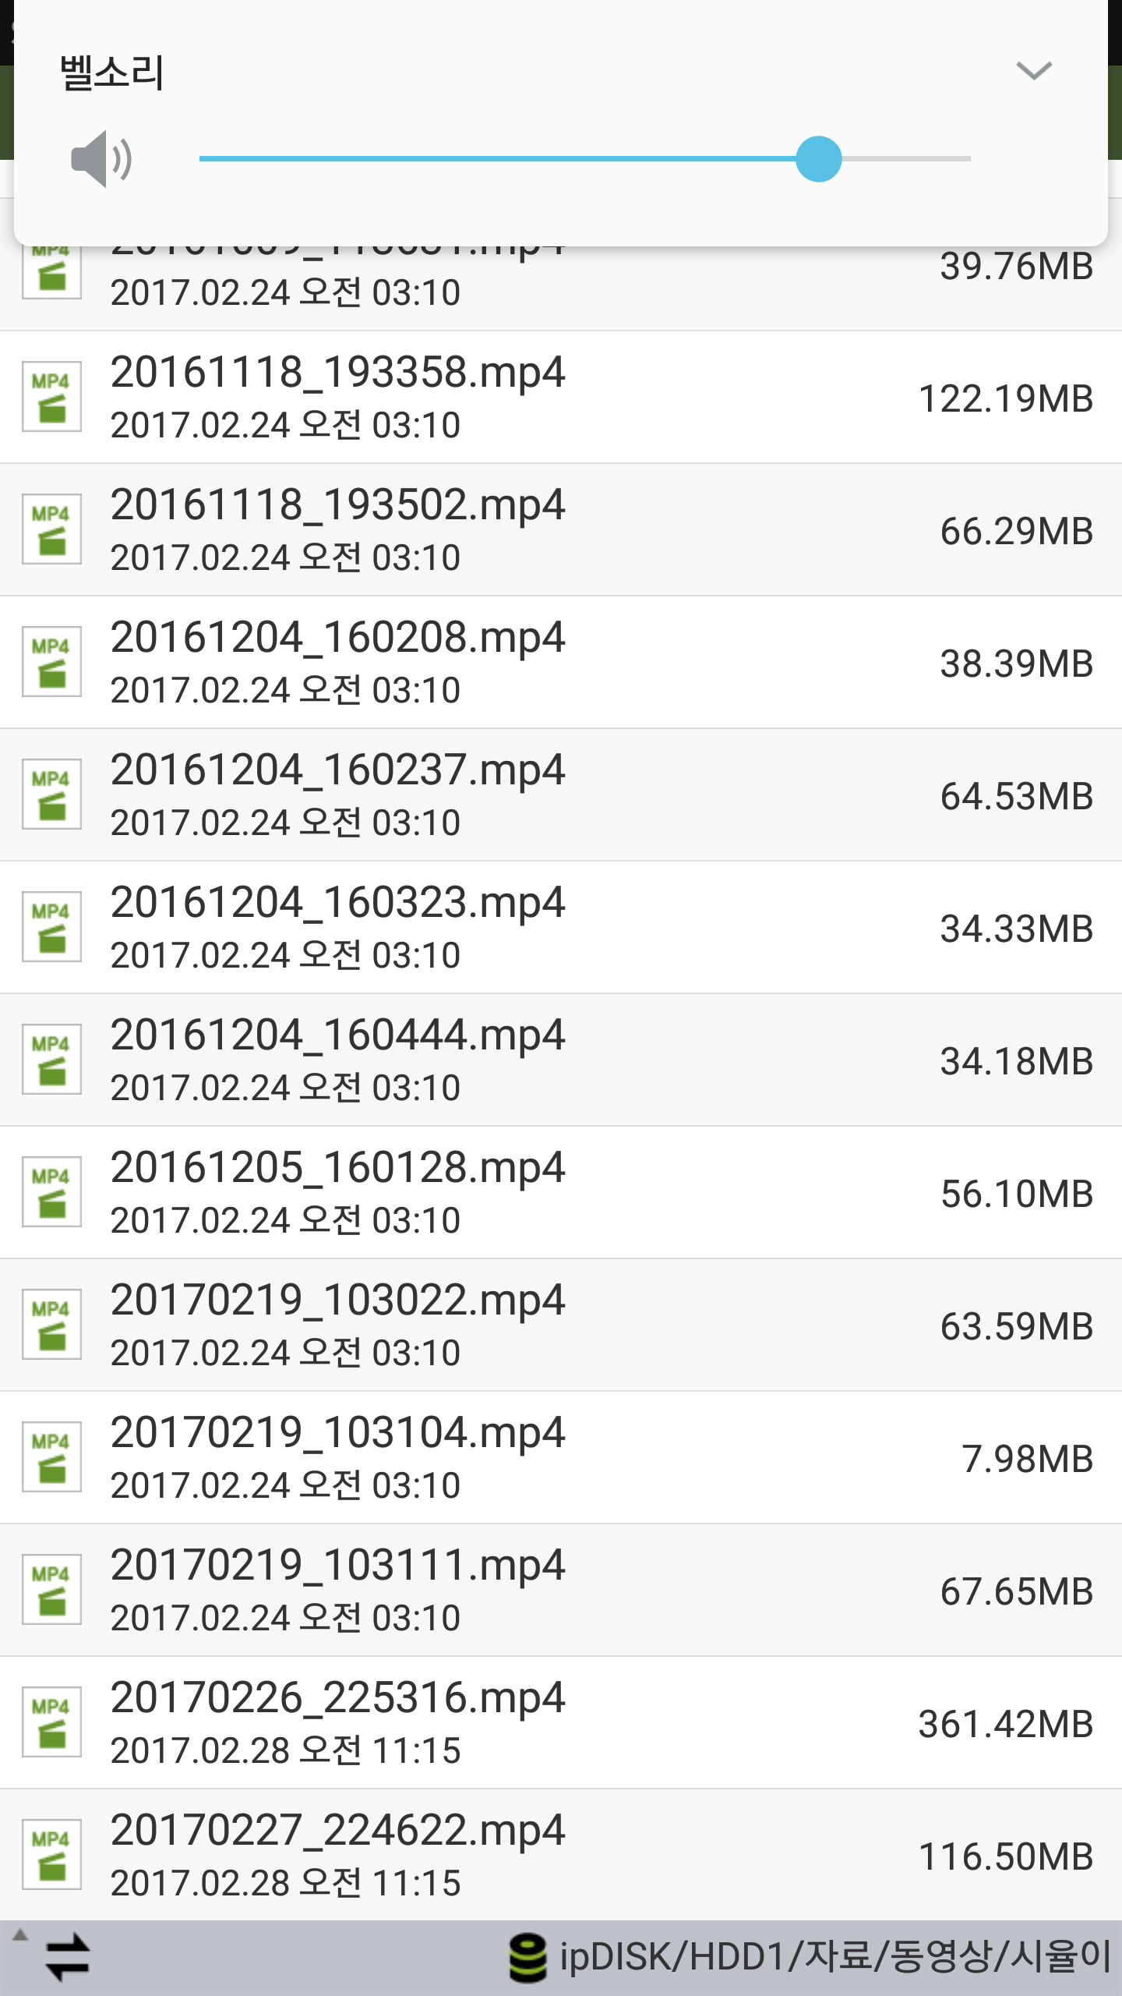Tap the swap arrows icon in bottom bar
The height and width of the screenshot is (1996, 1122).
click(68, 1956)
